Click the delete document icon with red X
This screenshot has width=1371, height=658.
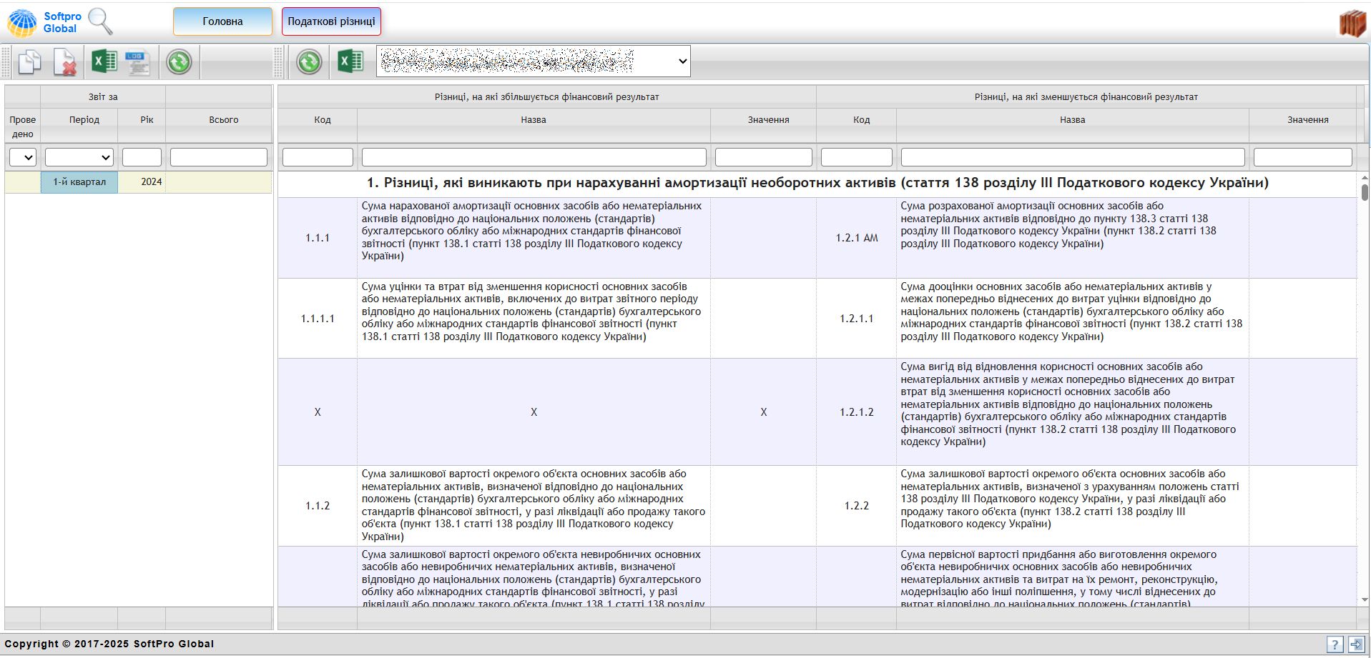(x=65, y=62)
